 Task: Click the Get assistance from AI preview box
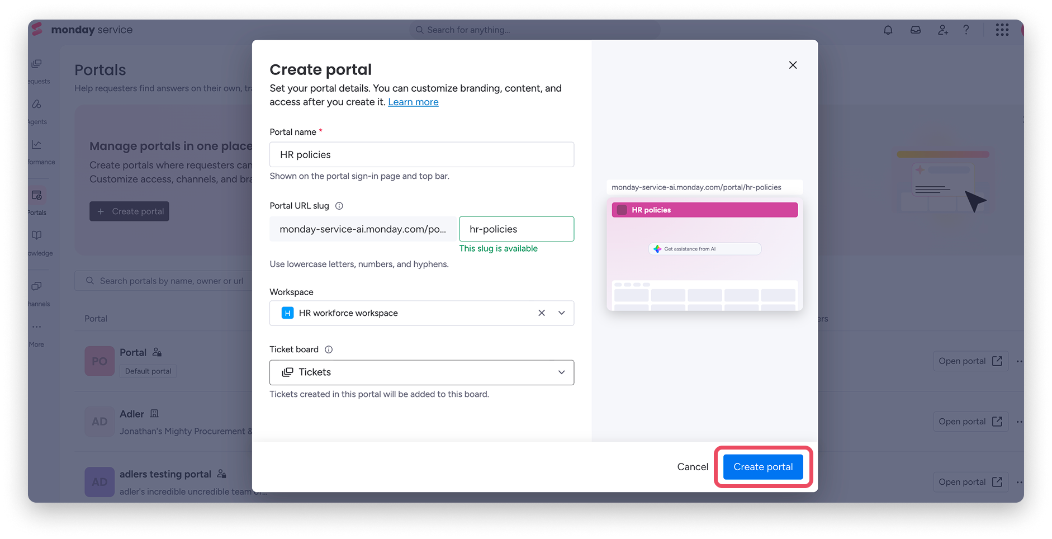click(704, 249)
